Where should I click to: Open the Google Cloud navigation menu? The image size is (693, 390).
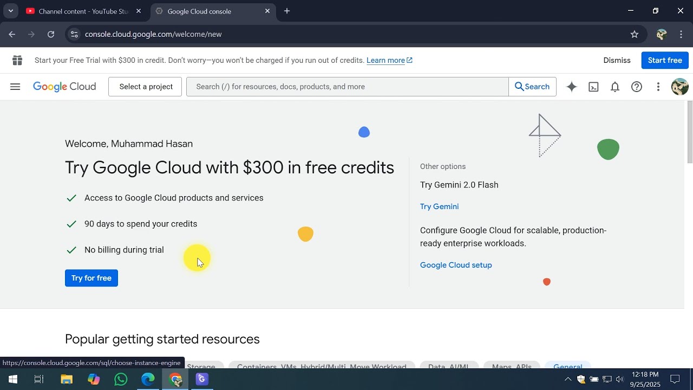point(15,87)
